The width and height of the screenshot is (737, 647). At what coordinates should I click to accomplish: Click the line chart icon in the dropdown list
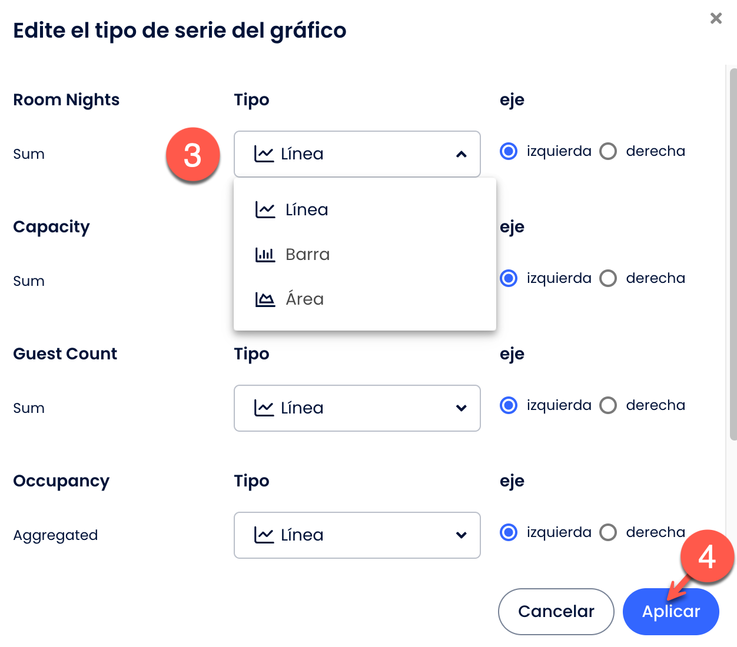265,209
